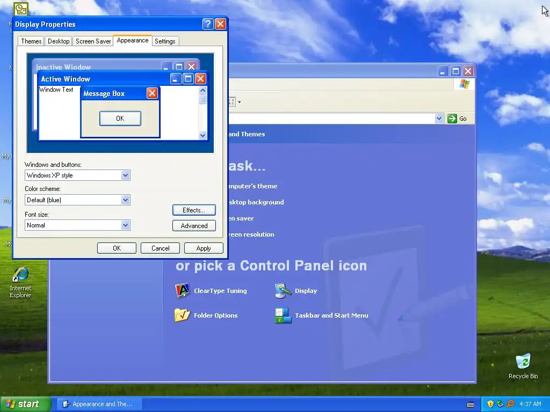Viewport: 550px width, 412px height.
Task: Switch to the Desktop tab
Action: coord(59,41)
